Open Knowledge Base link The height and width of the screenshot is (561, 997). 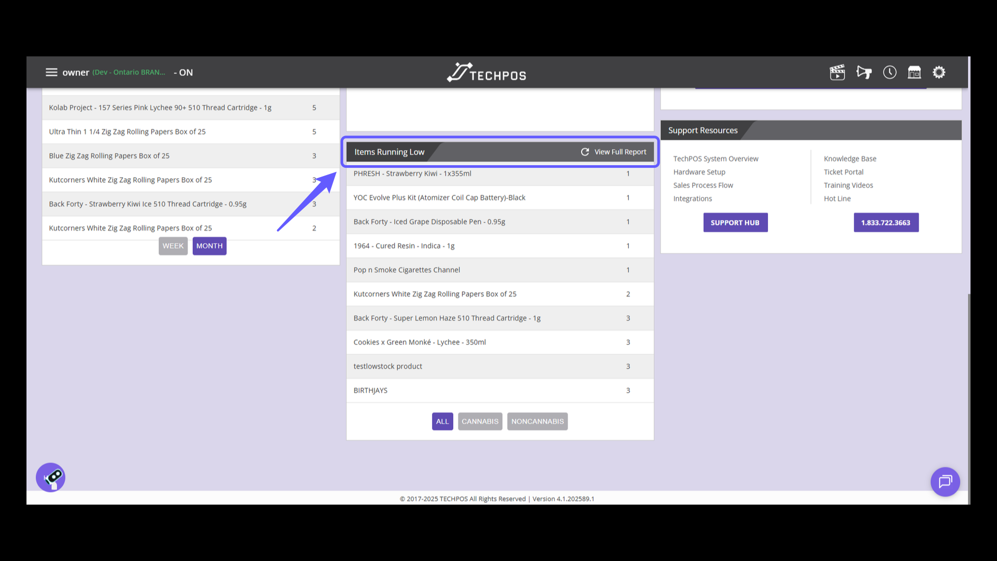click(850, 158)
